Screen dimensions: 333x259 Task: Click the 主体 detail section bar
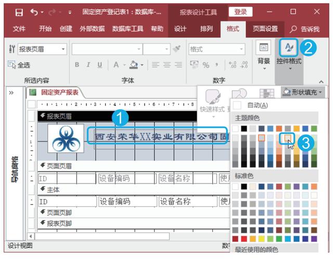(x=134, y=189)
